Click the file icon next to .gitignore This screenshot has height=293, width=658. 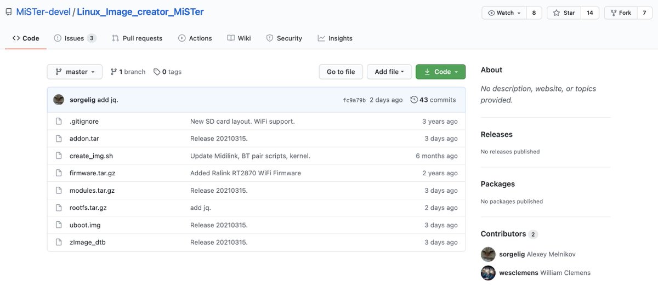[x=59, y=122]
